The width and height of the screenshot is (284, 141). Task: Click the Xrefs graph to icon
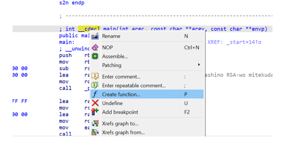click(x=95, y=124)
